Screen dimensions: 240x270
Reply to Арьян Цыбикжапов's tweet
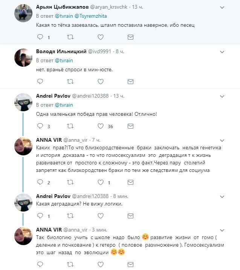pos(40,37)
